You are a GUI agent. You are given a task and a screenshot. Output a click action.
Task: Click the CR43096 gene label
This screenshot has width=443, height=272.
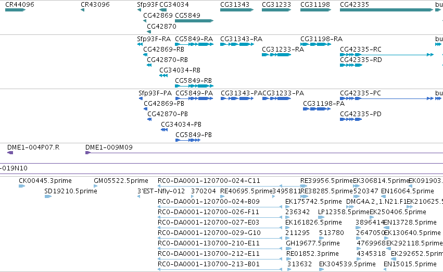[x=95, y=5]
